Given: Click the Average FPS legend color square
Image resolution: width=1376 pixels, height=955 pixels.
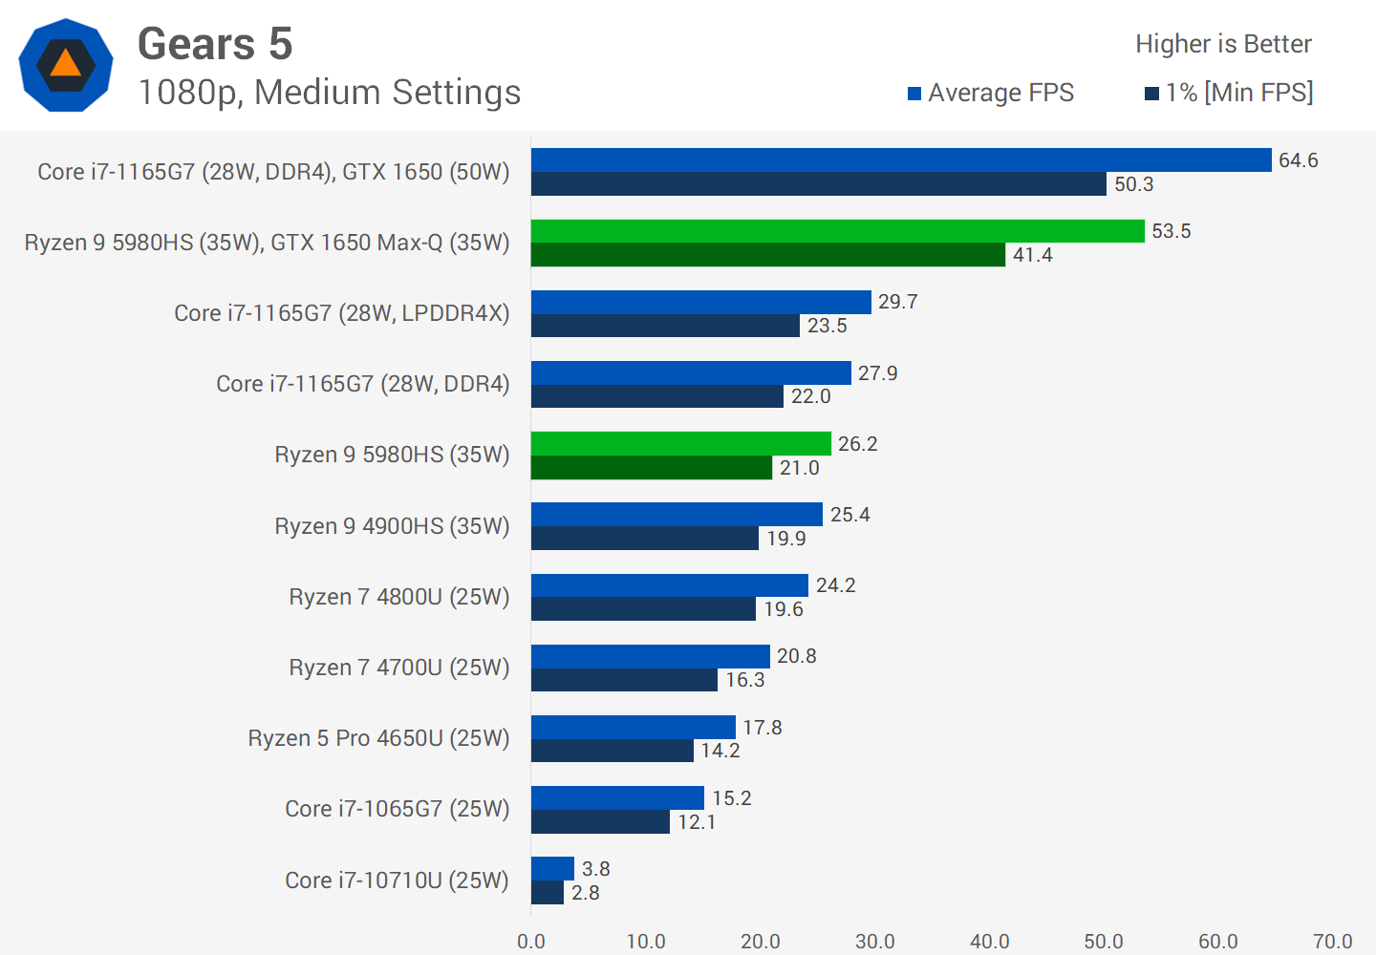Looking at the screenshot, I should pos(914,94).
